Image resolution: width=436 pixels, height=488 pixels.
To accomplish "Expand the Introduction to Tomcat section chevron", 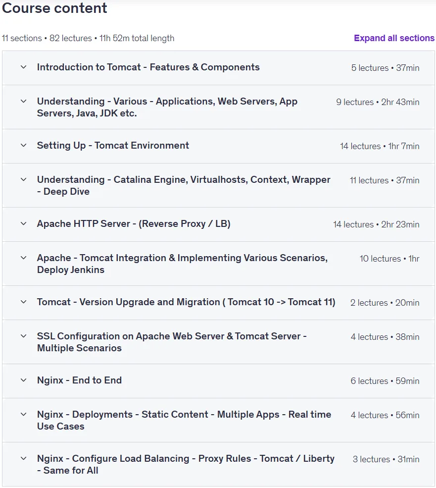I will (24, 67).
